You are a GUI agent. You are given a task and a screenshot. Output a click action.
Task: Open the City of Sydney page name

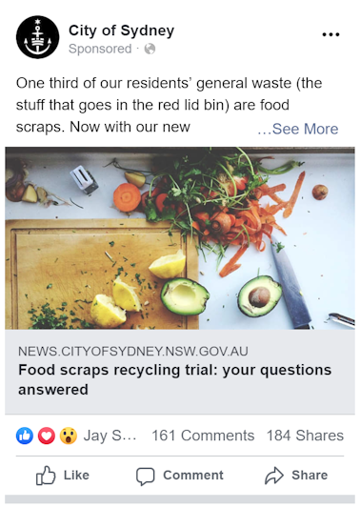click(121, 30)
